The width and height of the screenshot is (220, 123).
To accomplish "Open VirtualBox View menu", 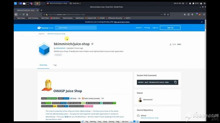I will click(99, 122).
